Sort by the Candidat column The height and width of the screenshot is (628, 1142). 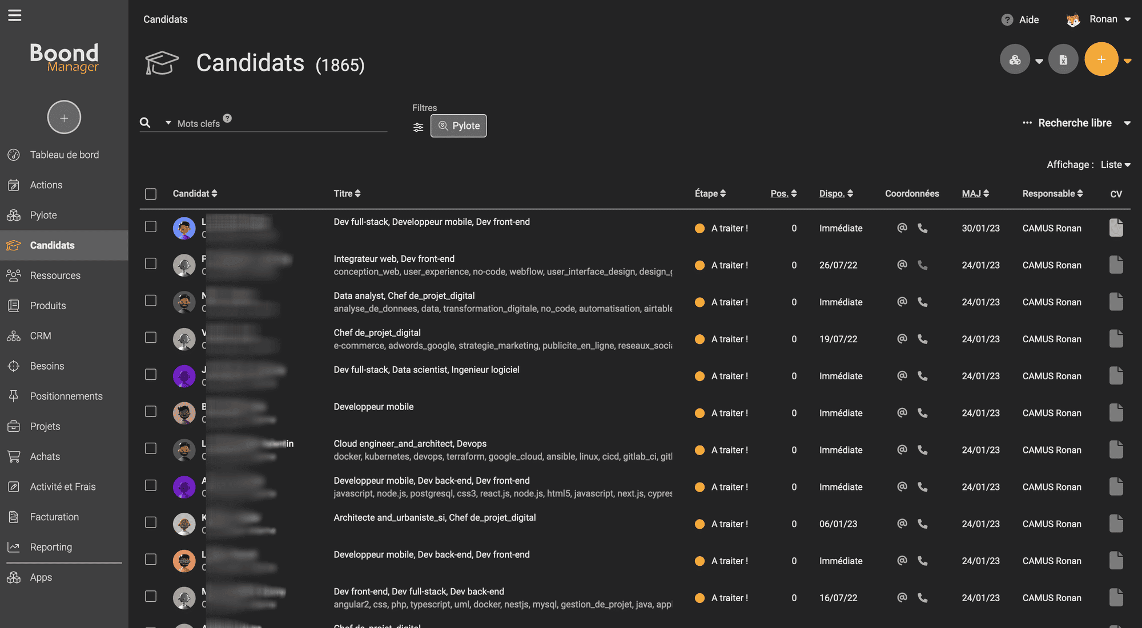(x=195, y=193)
